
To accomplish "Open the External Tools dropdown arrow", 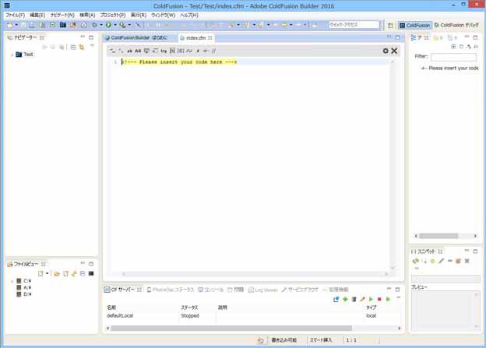I will point(129,25).
